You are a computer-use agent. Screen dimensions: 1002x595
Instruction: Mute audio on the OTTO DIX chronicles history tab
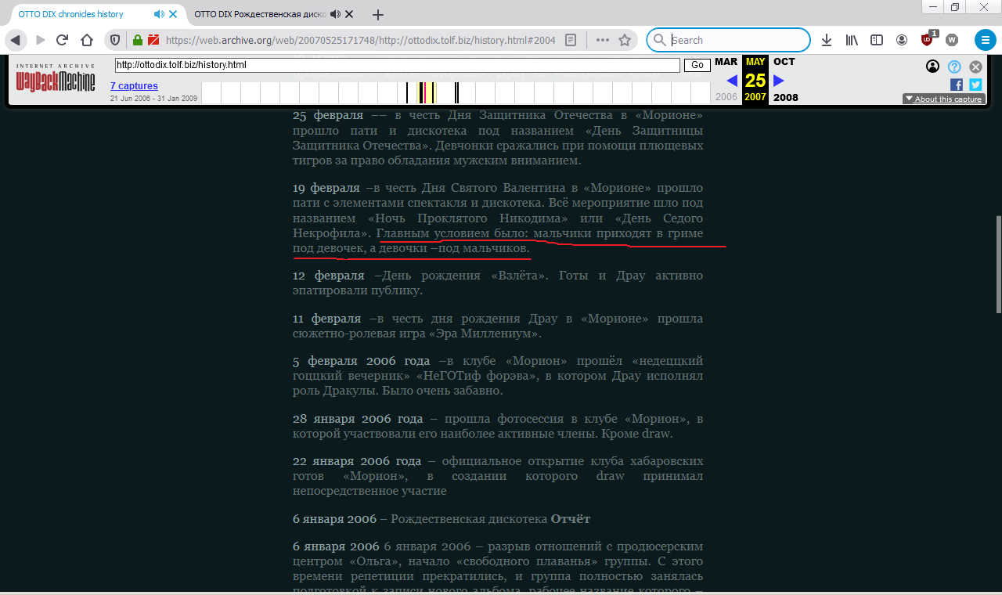tap(159, 14)
